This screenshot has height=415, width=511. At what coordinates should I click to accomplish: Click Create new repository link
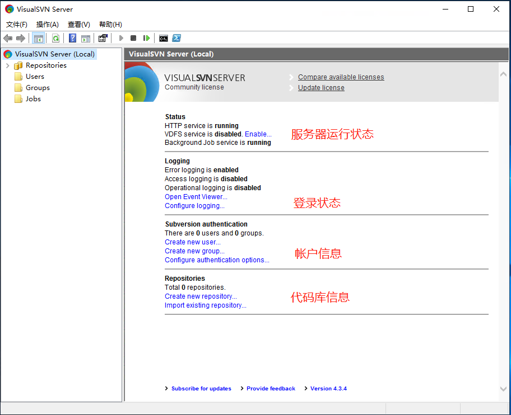coord(201,296)
